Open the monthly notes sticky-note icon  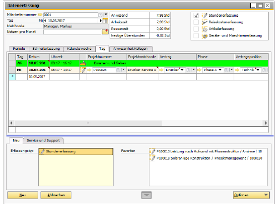tap(105, 32)
